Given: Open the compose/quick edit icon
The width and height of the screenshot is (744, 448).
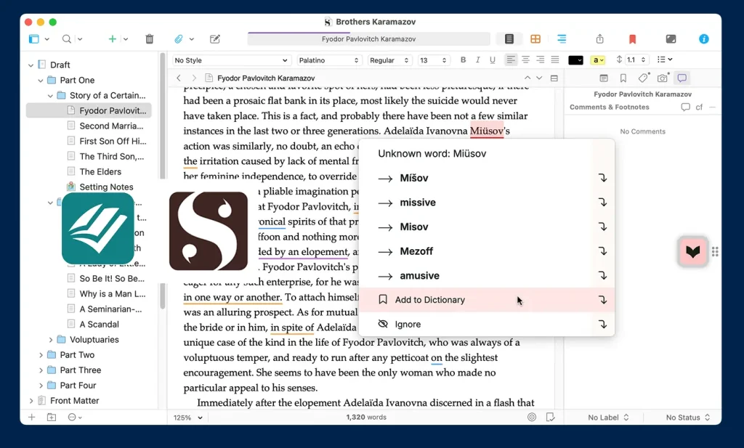Looking at the screenshot, I should (215, 39).
